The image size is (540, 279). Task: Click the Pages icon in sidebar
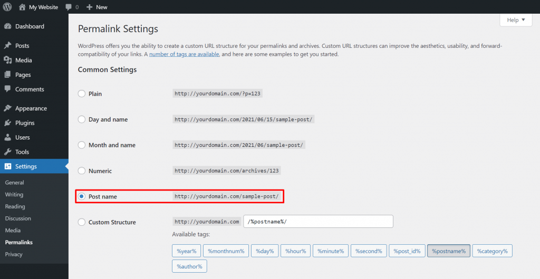pos(7,75)
